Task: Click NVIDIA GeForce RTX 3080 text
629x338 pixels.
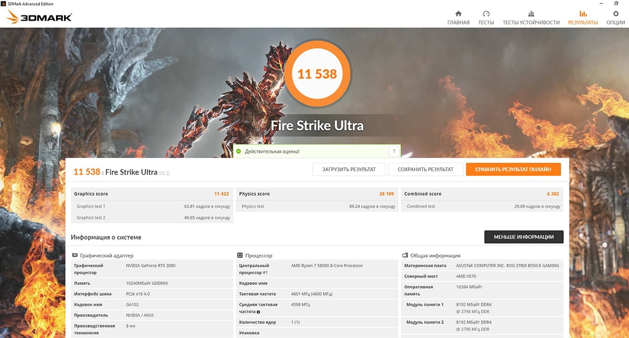Action: tap(150, 265)
